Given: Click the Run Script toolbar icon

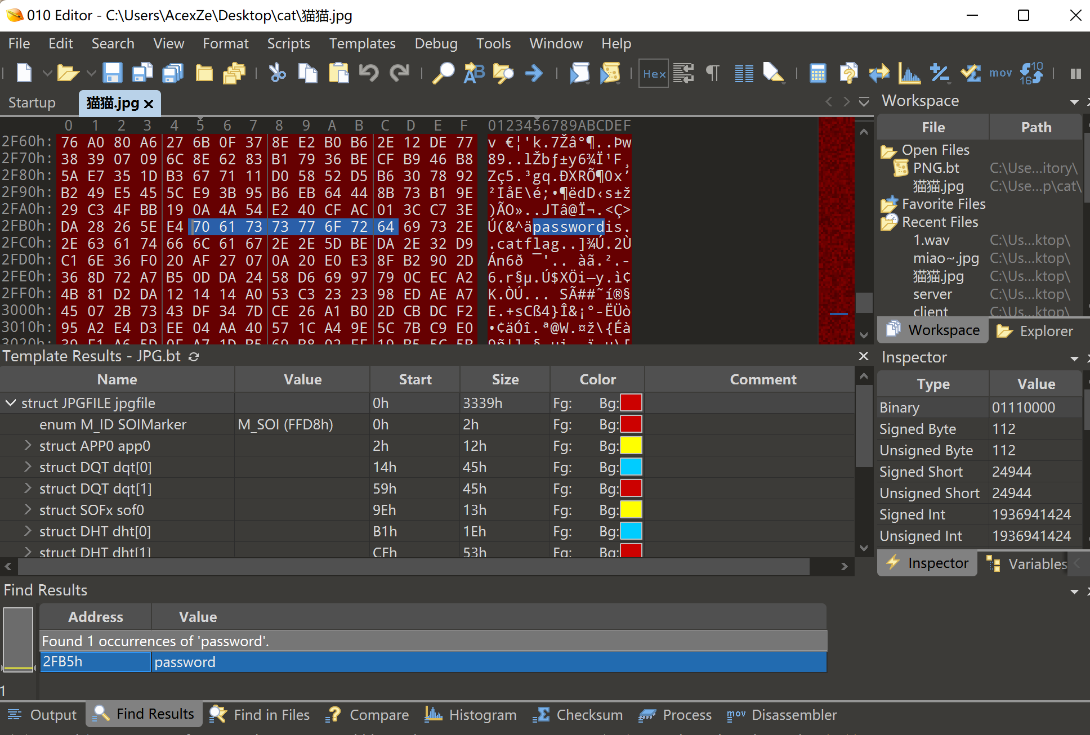Looking at the screenshot, I should [579, 73].
